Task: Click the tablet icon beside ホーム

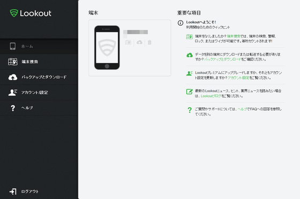Action: pyautogui.click(x=13, y=46)
